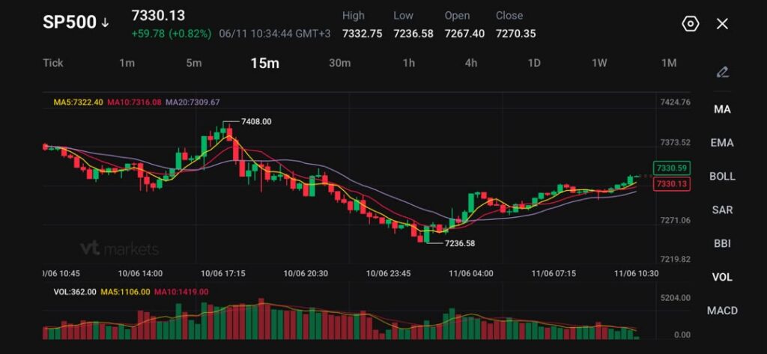
Task: Click the Close value 7270.35
Action: click(x=515, y=34)
